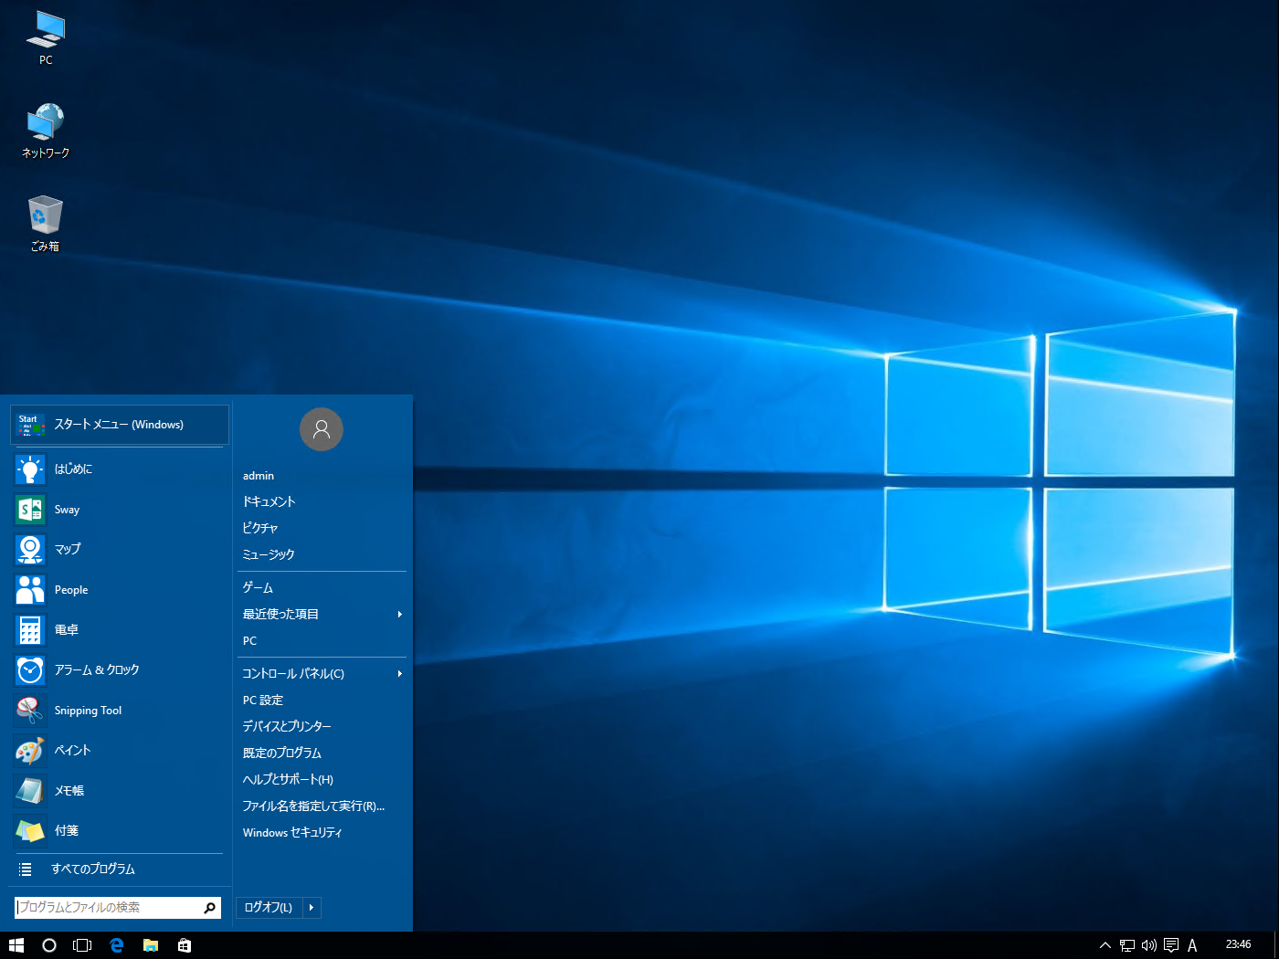This screenshot has width=1279, height=959.
Task: Open the Store from the taskbar
Action: pos(185,945)
